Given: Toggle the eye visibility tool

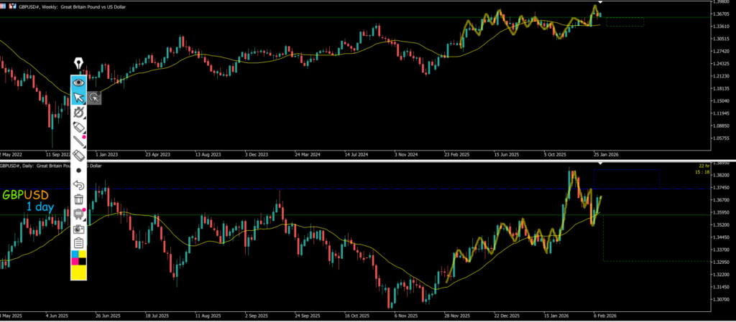Looking at the screenshot, I should pos(78,82).
